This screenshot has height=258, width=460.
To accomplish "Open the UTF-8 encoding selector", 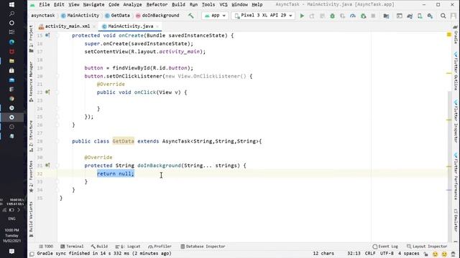I will point(387,253).
